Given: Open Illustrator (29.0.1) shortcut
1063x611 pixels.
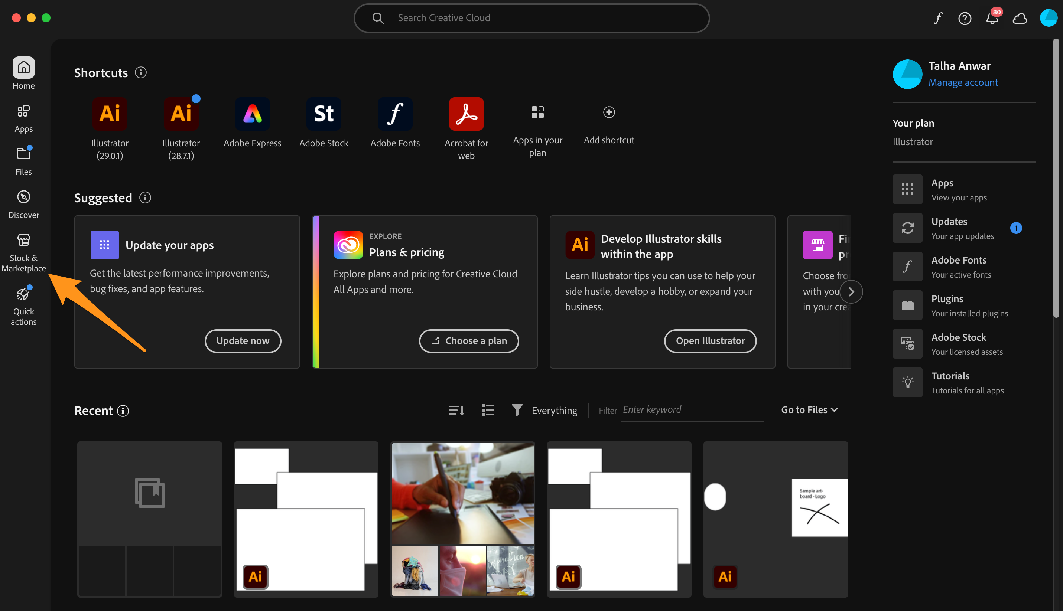Looking at the screenshot, I should coord(110,114).
